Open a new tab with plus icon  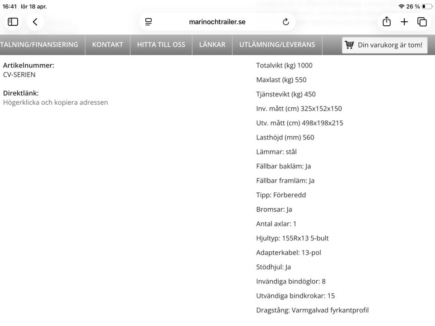tap(404, 22)
